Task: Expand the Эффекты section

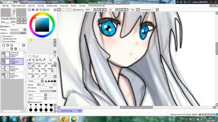Action: [1, 26]
